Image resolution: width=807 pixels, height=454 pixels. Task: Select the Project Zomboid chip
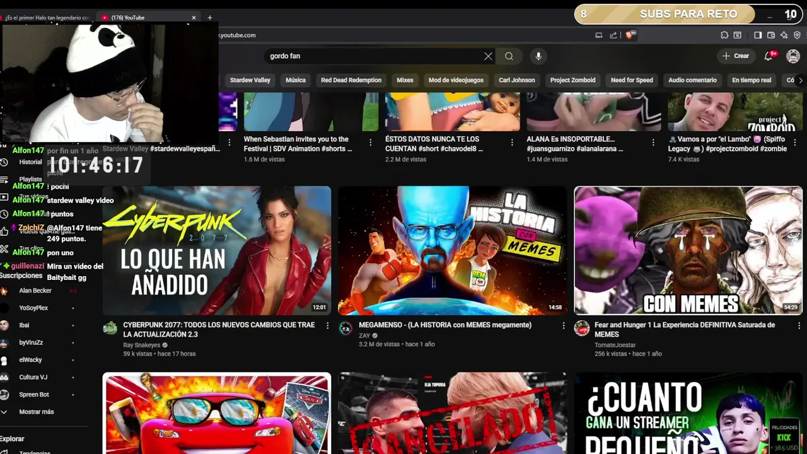pos(572,80)
